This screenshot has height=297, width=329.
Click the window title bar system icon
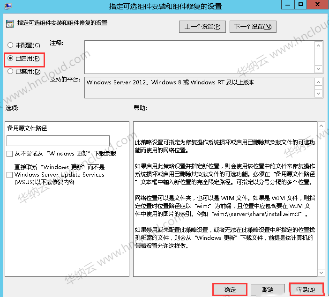[8, 6]
